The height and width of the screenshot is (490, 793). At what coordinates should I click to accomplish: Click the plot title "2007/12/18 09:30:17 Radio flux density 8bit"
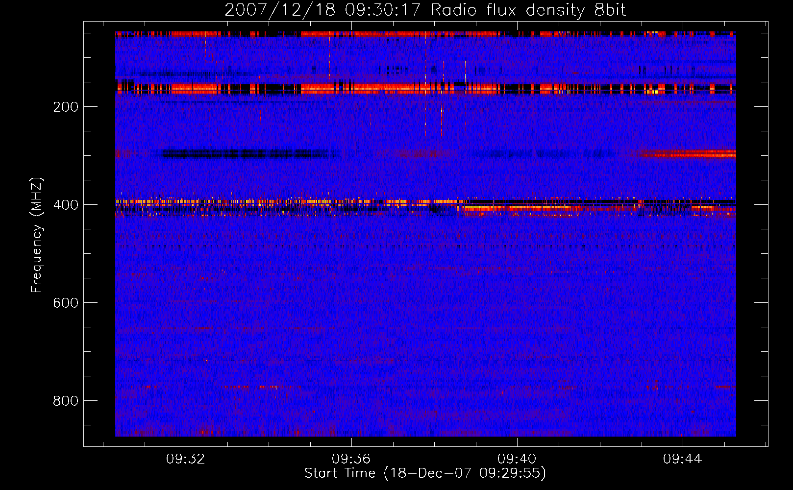pos(425,10)
